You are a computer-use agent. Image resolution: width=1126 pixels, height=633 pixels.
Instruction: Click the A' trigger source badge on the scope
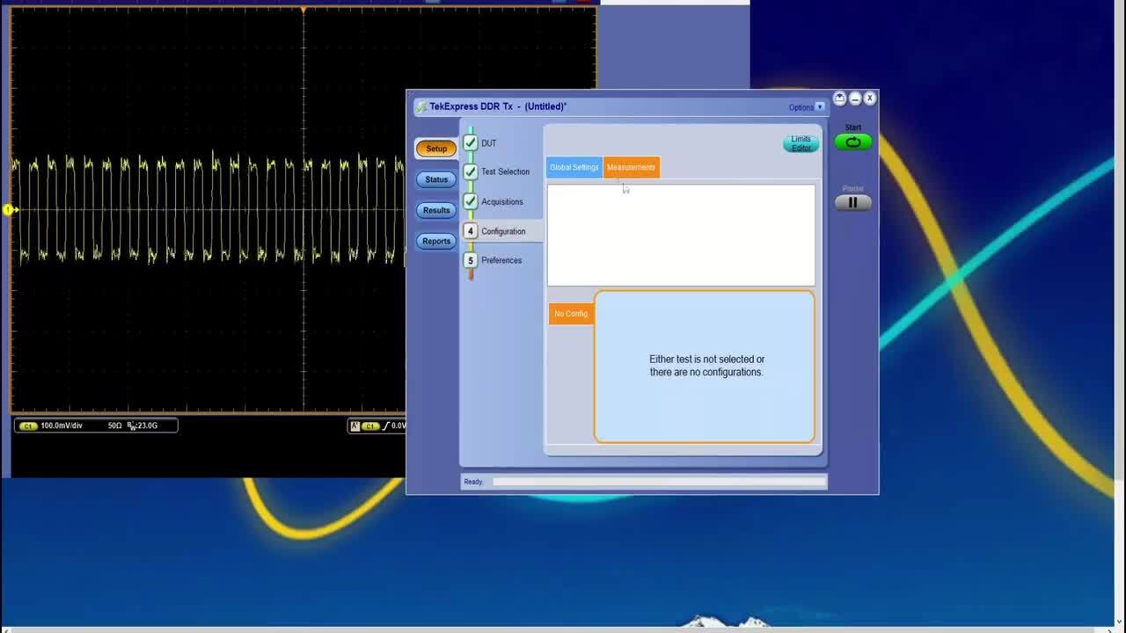pos(355,426)
